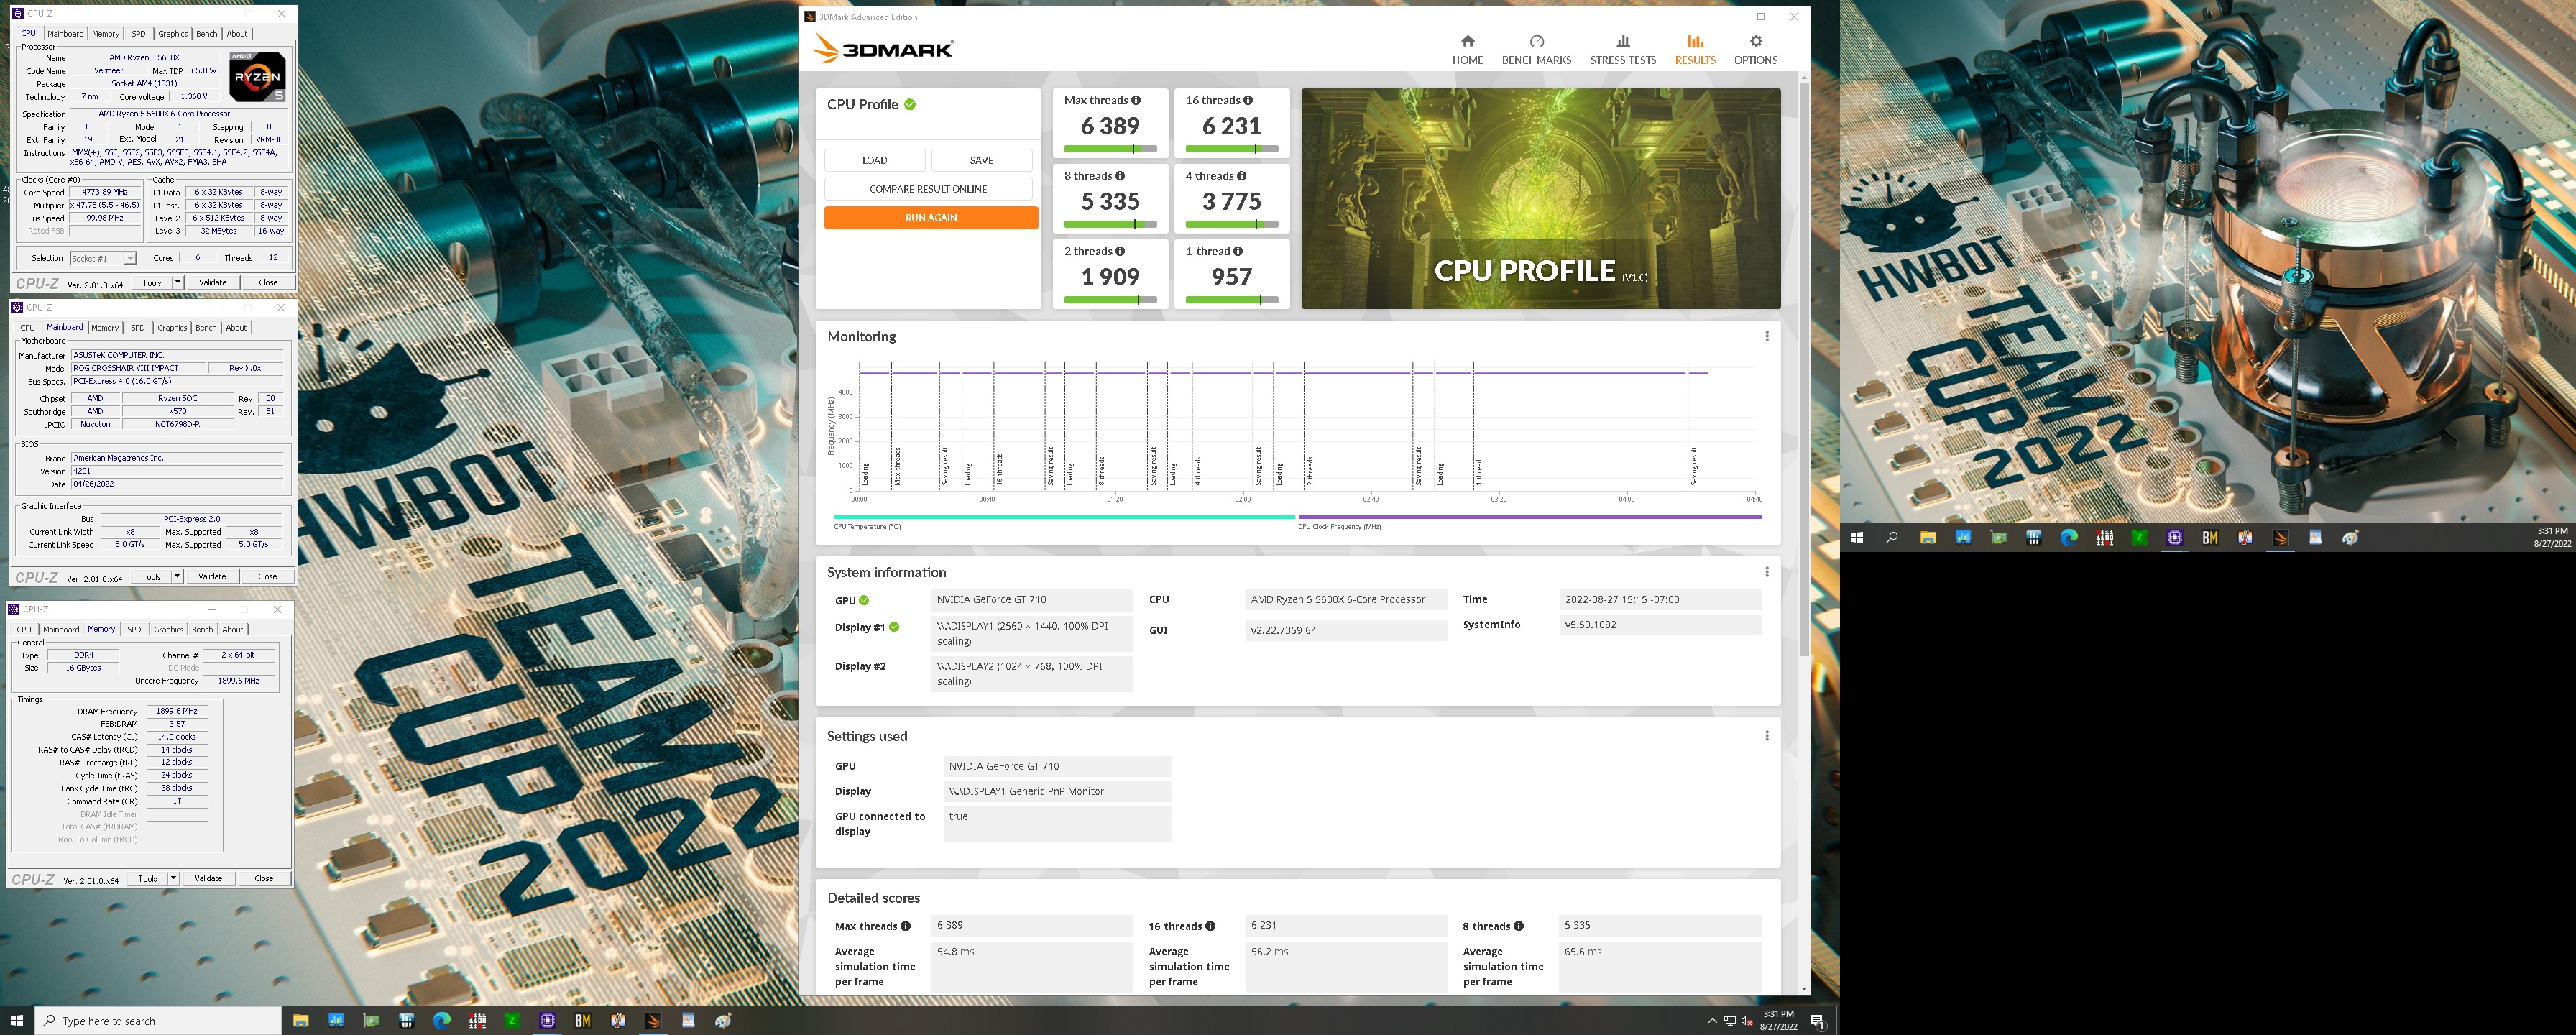Screen dimensions: 2576x1035
Task: Show hidden system tray icons chevron
Action: point(1712,1021)
